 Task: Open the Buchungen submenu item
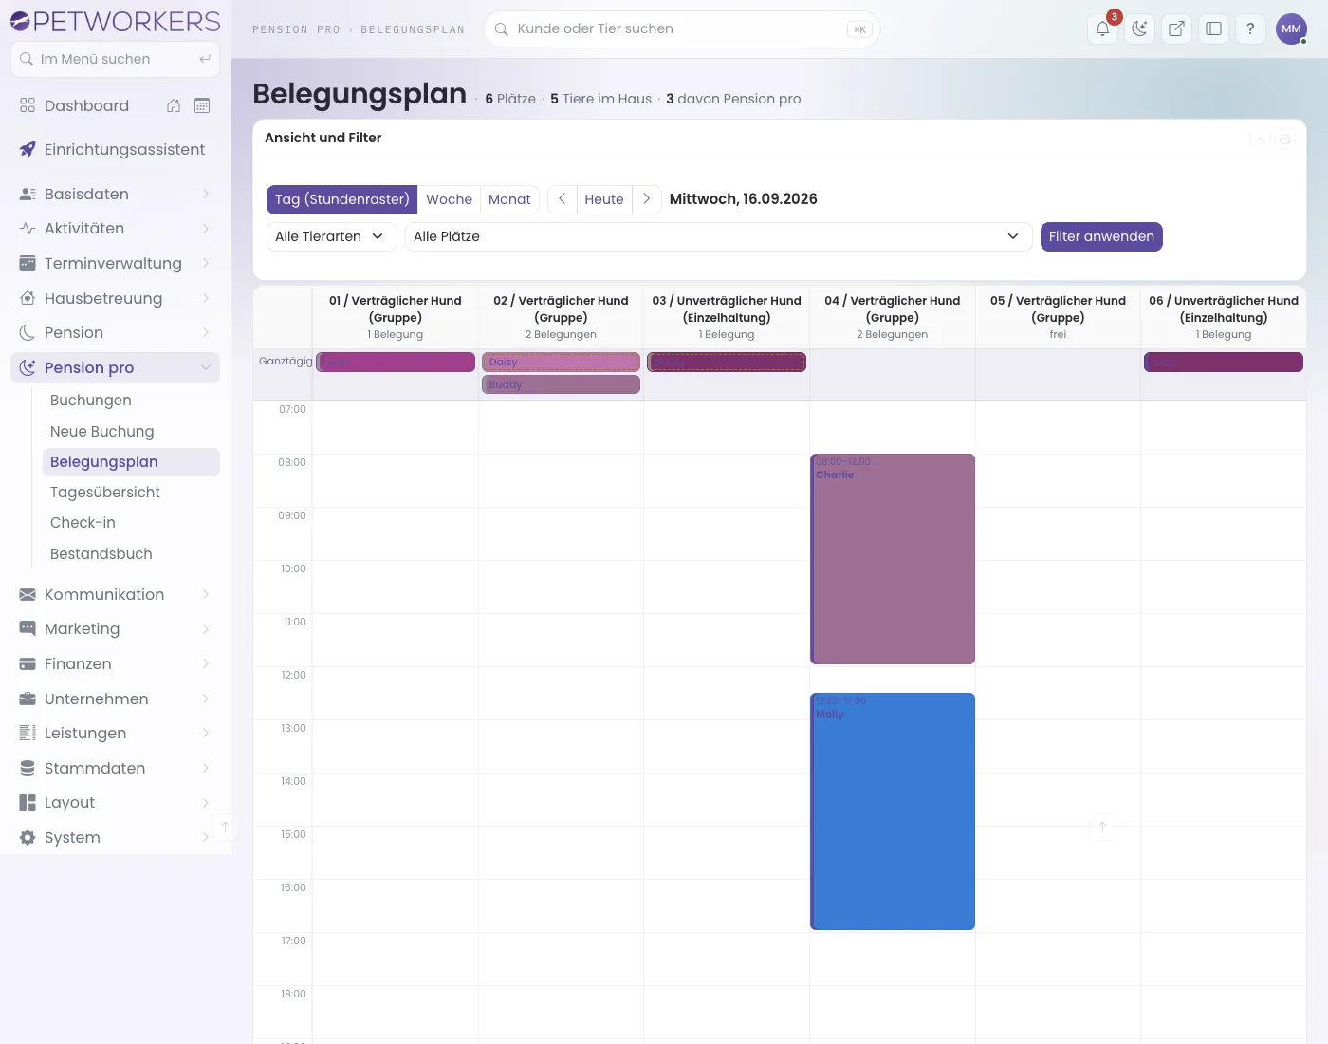pos(131,401)
